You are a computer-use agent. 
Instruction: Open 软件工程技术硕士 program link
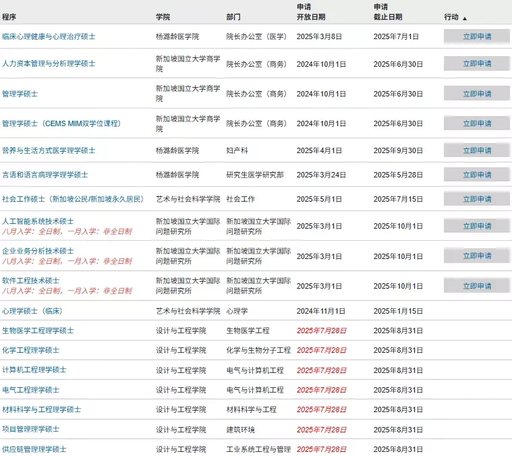point(31,281)
